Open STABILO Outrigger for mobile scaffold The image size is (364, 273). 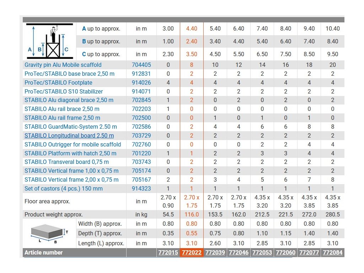click(73, 144)
